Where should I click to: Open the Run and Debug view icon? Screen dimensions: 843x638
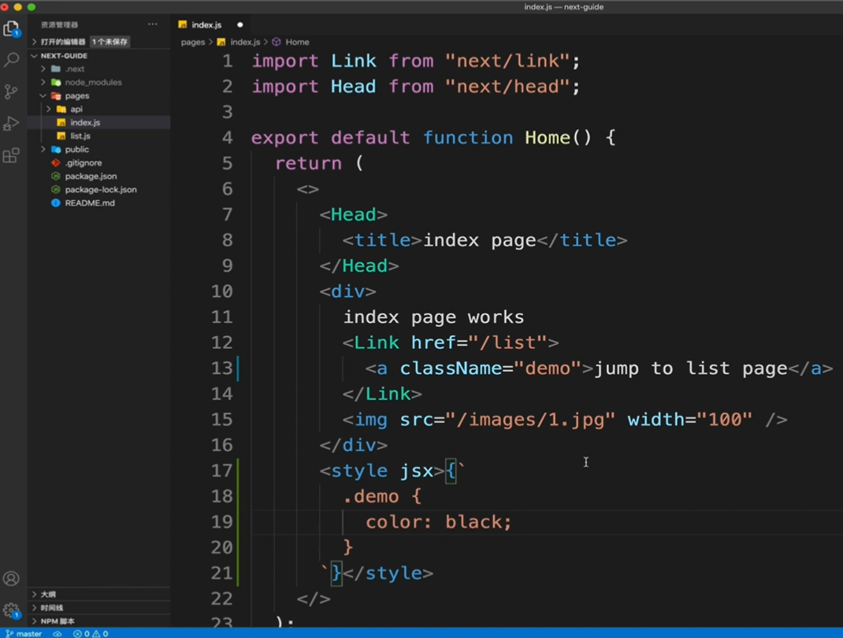click(11, 124)
